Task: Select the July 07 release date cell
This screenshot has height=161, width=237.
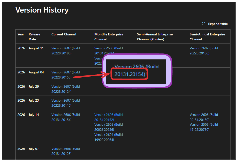Action: (x=34, y=149)
